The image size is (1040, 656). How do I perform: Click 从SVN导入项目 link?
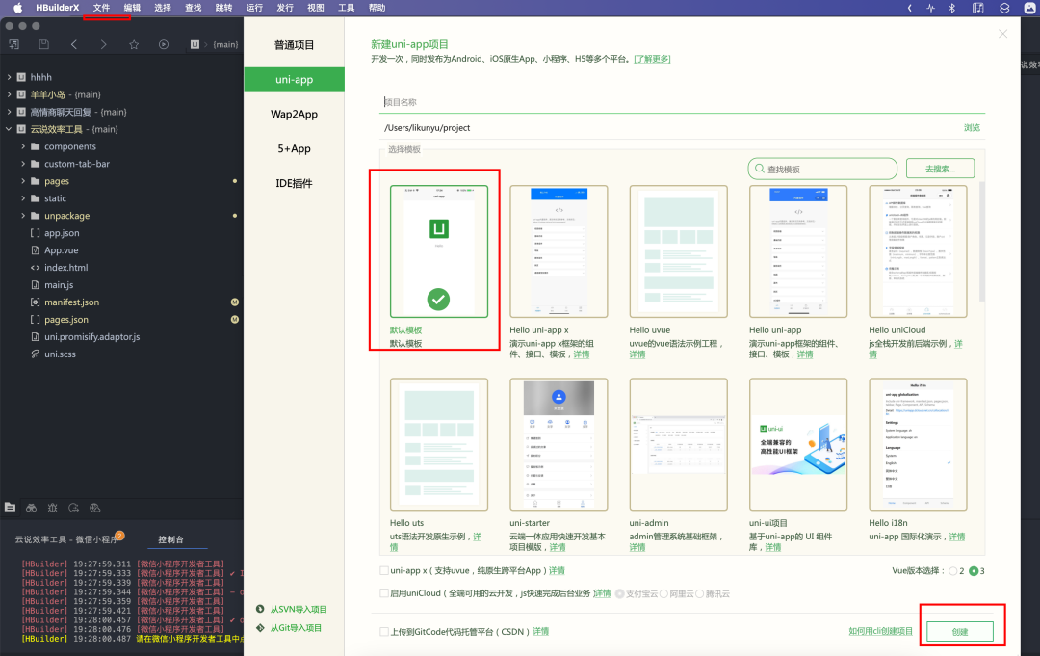(x=299, y=609)
